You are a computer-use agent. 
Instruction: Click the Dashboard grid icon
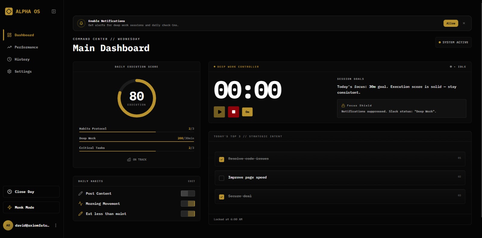(9, 35)
